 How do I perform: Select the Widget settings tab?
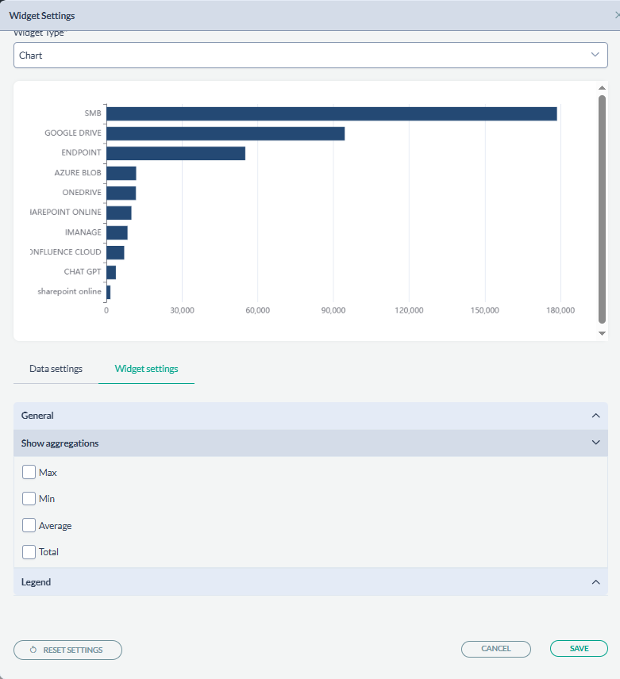[x=146, y=369]
